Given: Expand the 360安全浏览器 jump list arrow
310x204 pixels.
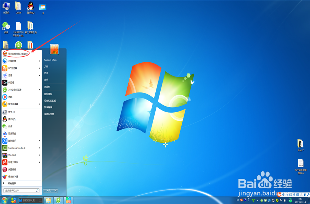Looking at the screenshot, I should [39, 90].
